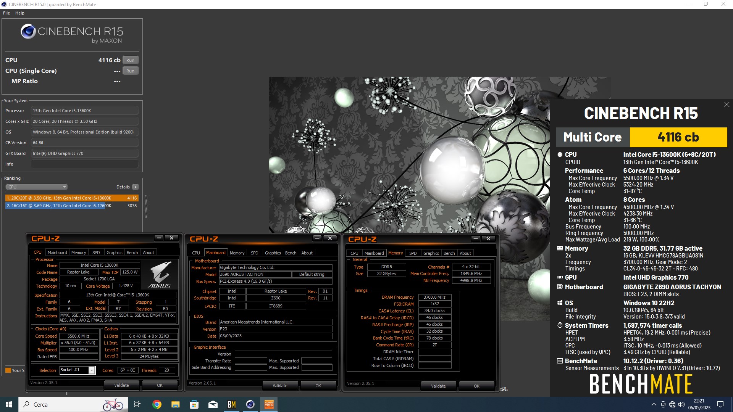Click the Z690 AORUS TACHYON model field

(255, 274)
